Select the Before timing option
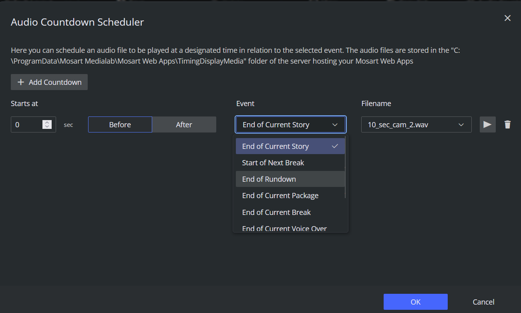Screen dimensions: 521x313 [120, 124]
